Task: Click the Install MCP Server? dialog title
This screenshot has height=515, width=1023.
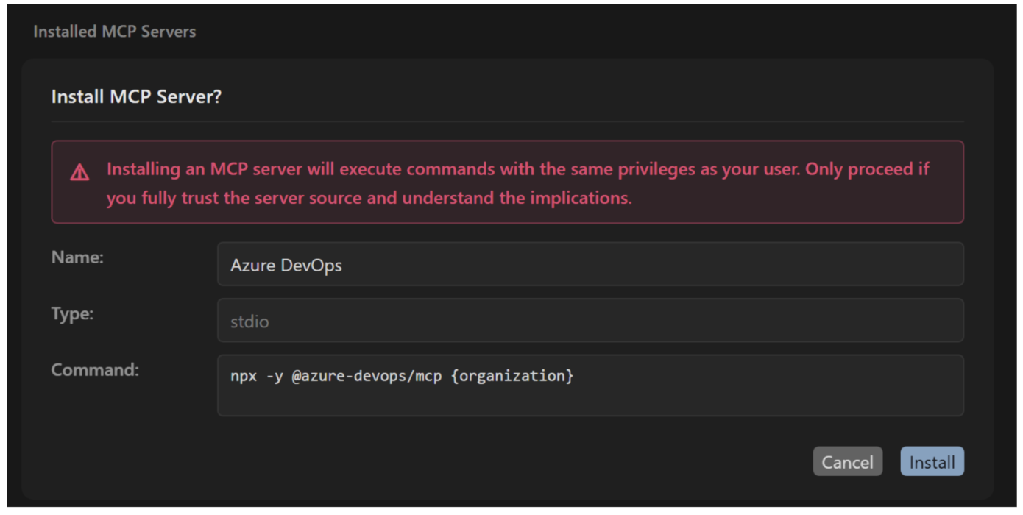Action: coord(136,96)
